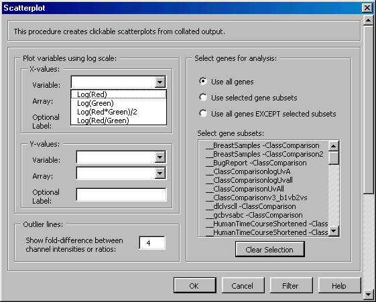This screenshot has height=302, width=376.
Task: Click the gene subsets list down arrow
Action: click(x=334, y=231)
